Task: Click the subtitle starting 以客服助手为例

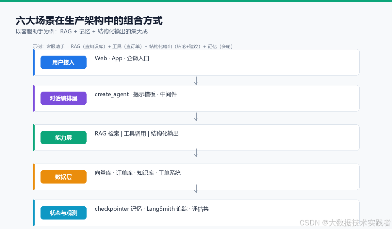Action: (x=82, y=31)
